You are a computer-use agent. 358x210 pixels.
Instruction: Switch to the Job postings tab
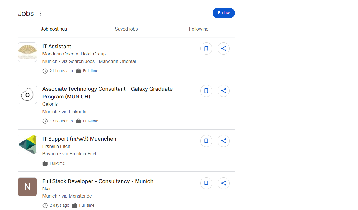(54, 29)
